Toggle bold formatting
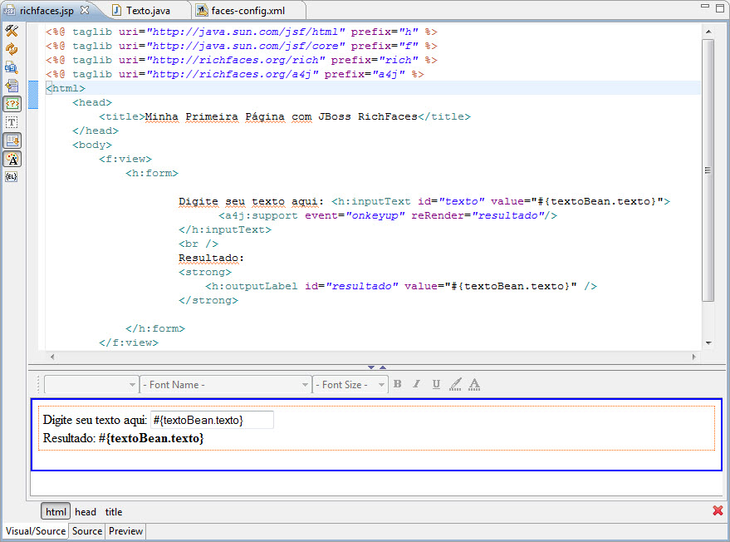This screenshot has width=730, height=542. tap(398, 384)
